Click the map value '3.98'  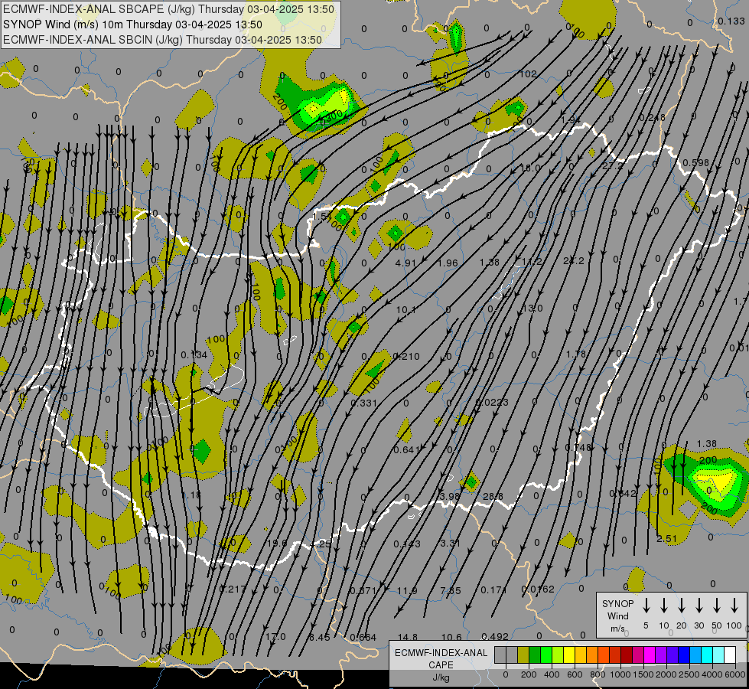(450, 496)
